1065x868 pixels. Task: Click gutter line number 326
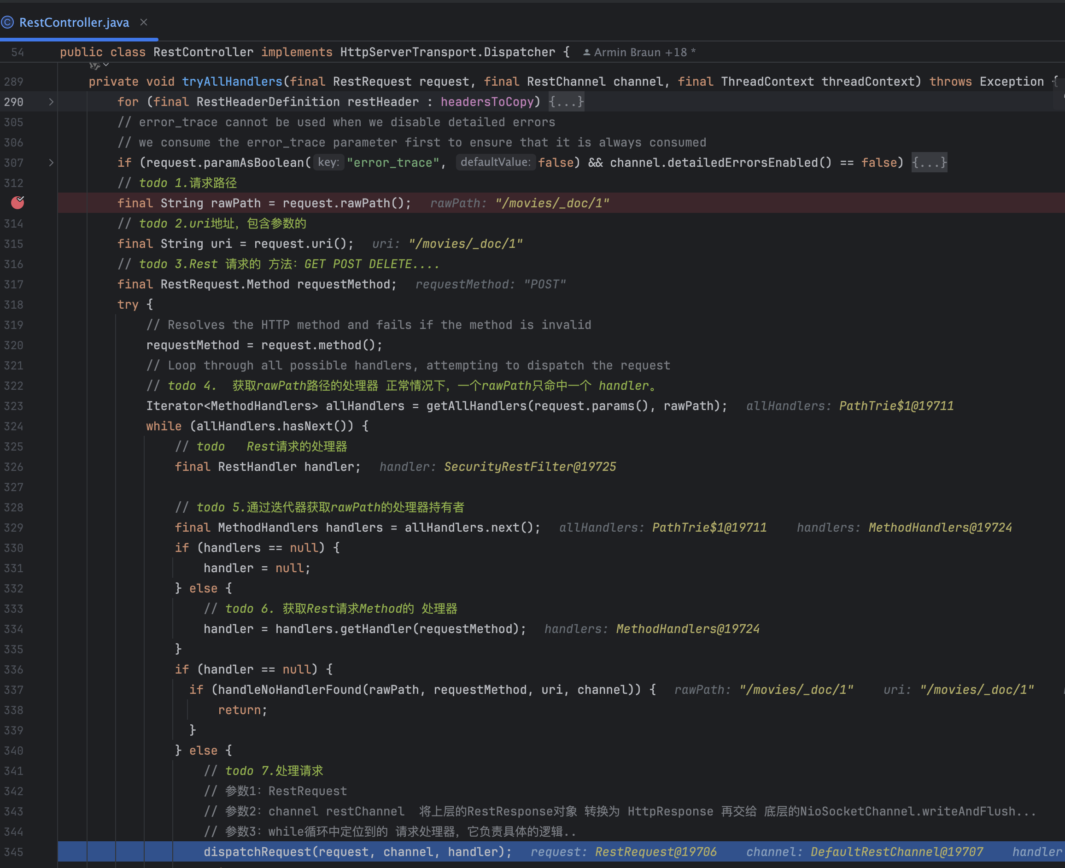click(13, 467)
